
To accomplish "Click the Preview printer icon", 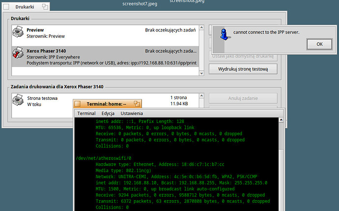I will coord(18,31).
